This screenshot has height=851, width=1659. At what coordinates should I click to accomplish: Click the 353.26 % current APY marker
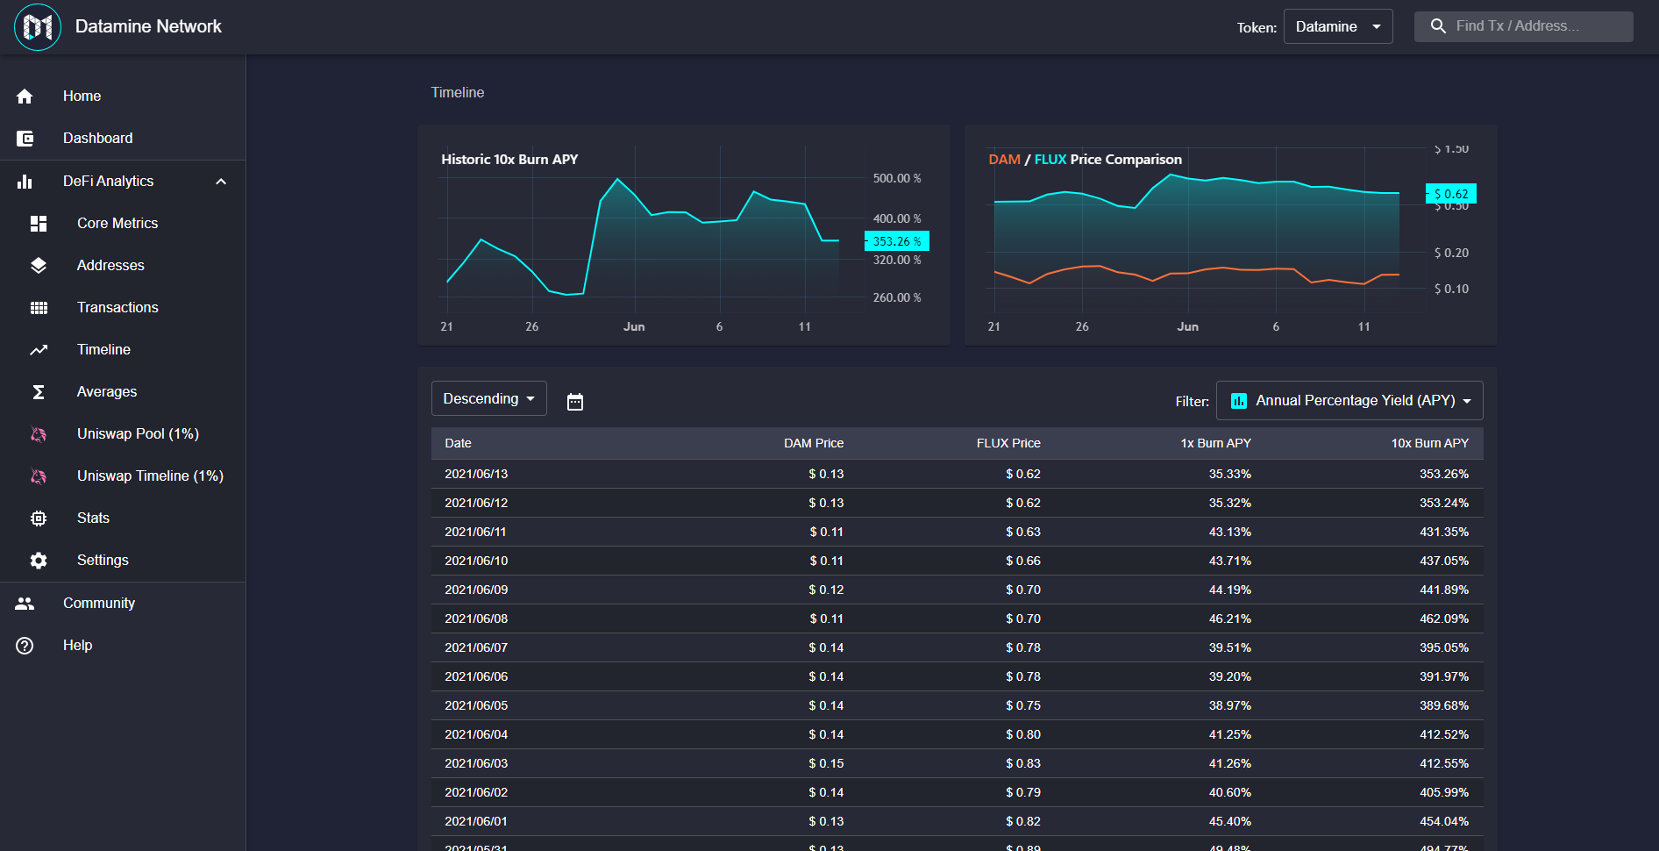[897, 241]
